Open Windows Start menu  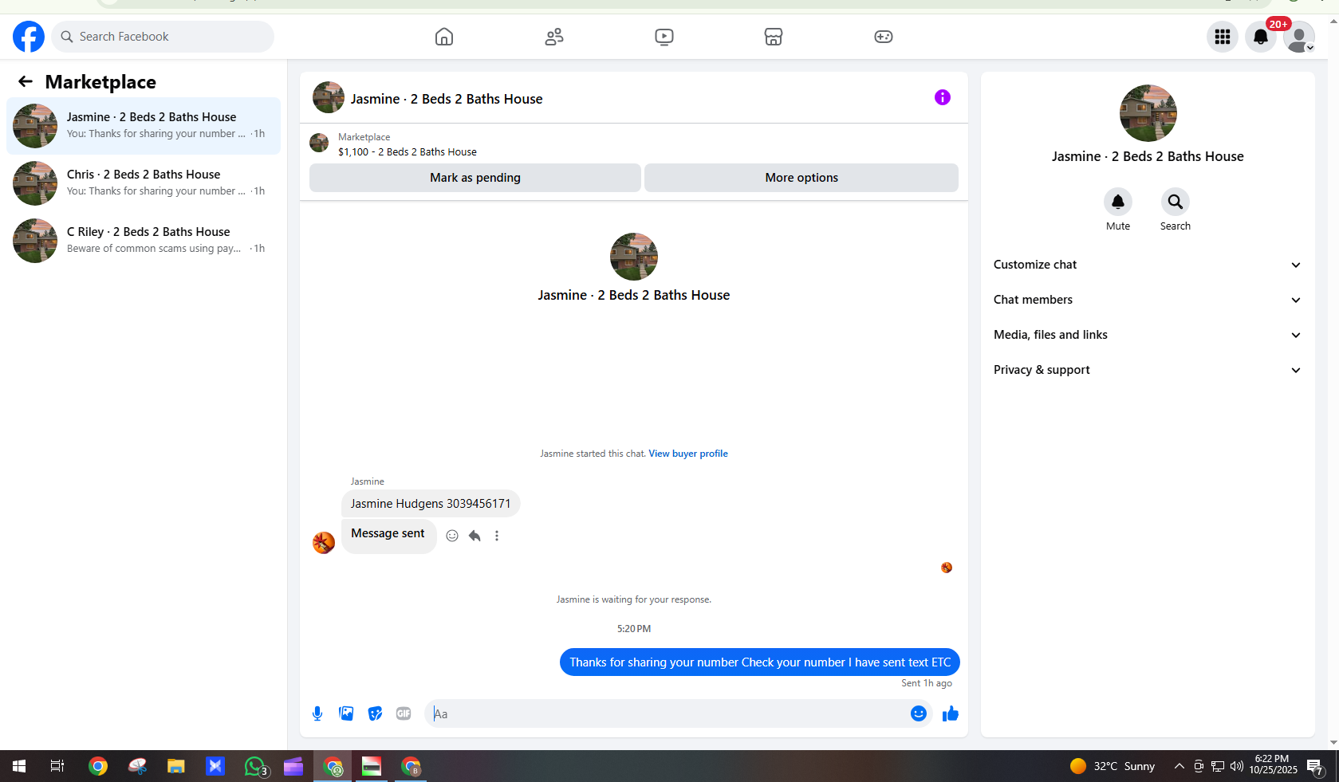(x=19, y=766)
